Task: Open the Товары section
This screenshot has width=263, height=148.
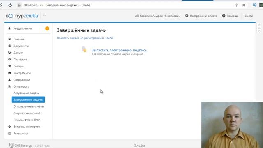Action: coord(18,66)
